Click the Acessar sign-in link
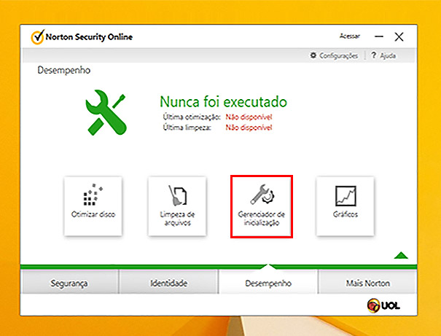 click(x=350, y=36)
